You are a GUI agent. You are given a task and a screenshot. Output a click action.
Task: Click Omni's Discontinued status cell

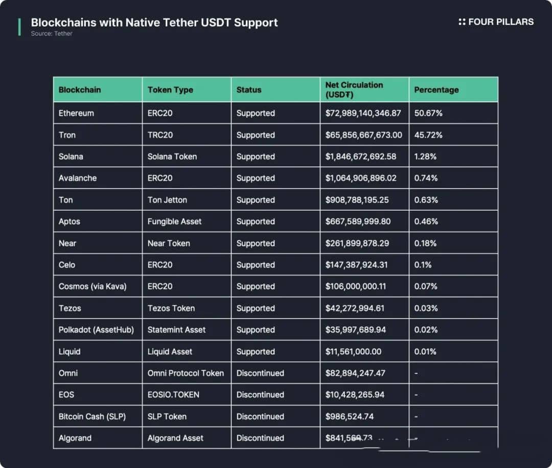(260, 373)
